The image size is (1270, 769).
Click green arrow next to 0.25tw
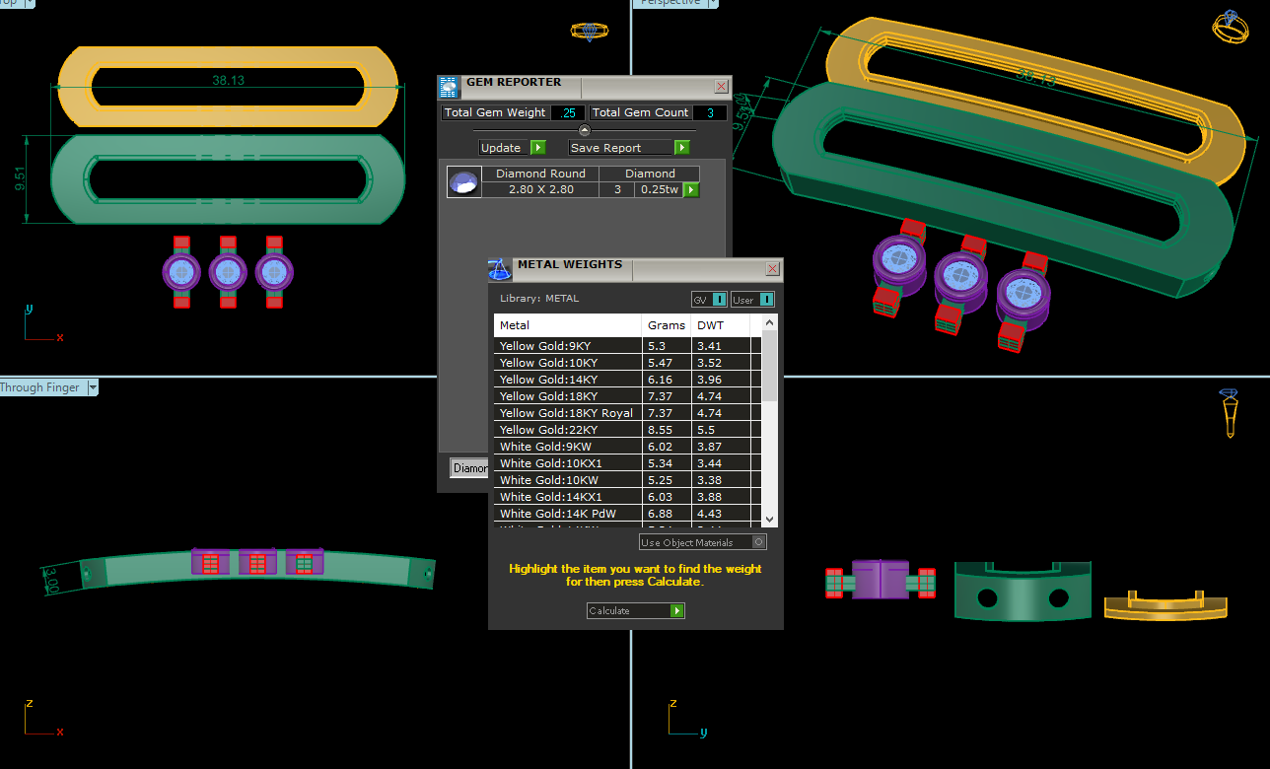click(x=691, y=189)
